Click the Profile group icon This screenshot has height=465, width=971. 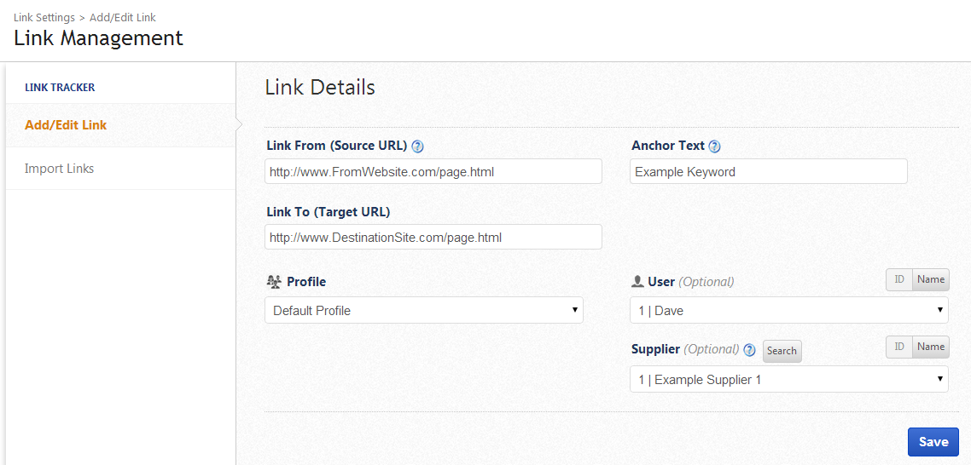(274, 282)
